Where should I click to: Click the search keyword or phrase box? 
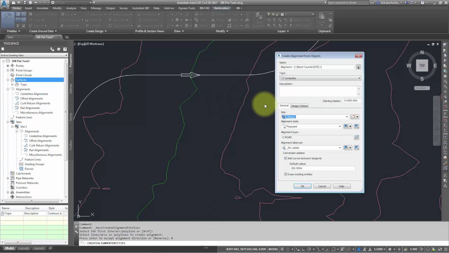(x=347, y=2)
